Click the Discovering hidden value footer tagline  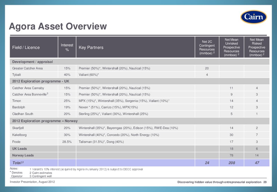(219, 182)
